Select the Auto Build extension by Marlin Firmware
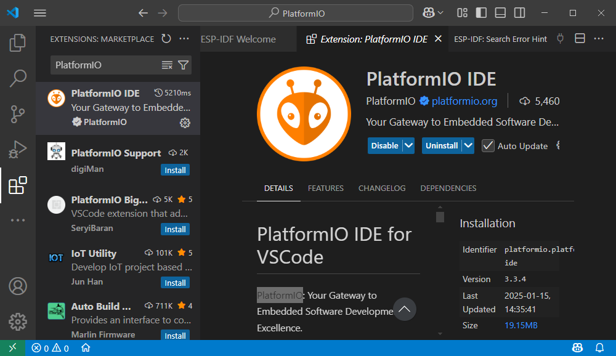The height and width of the screenshot is (356, 616). click(118, 320)
